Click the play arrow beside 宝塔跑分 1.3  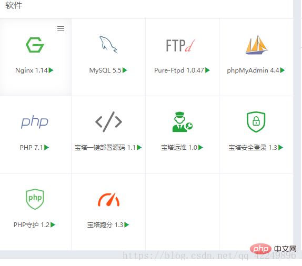click(x=127, y=224)
